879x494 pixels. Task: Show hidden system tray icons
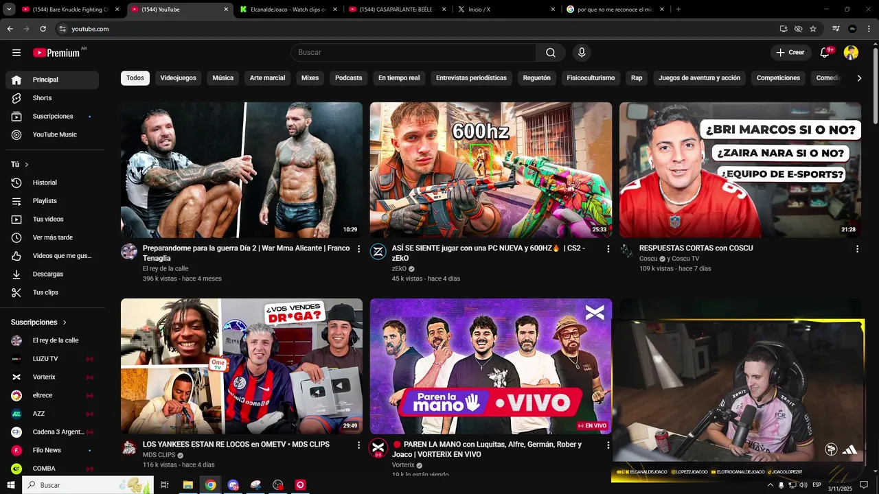[770, 485]
